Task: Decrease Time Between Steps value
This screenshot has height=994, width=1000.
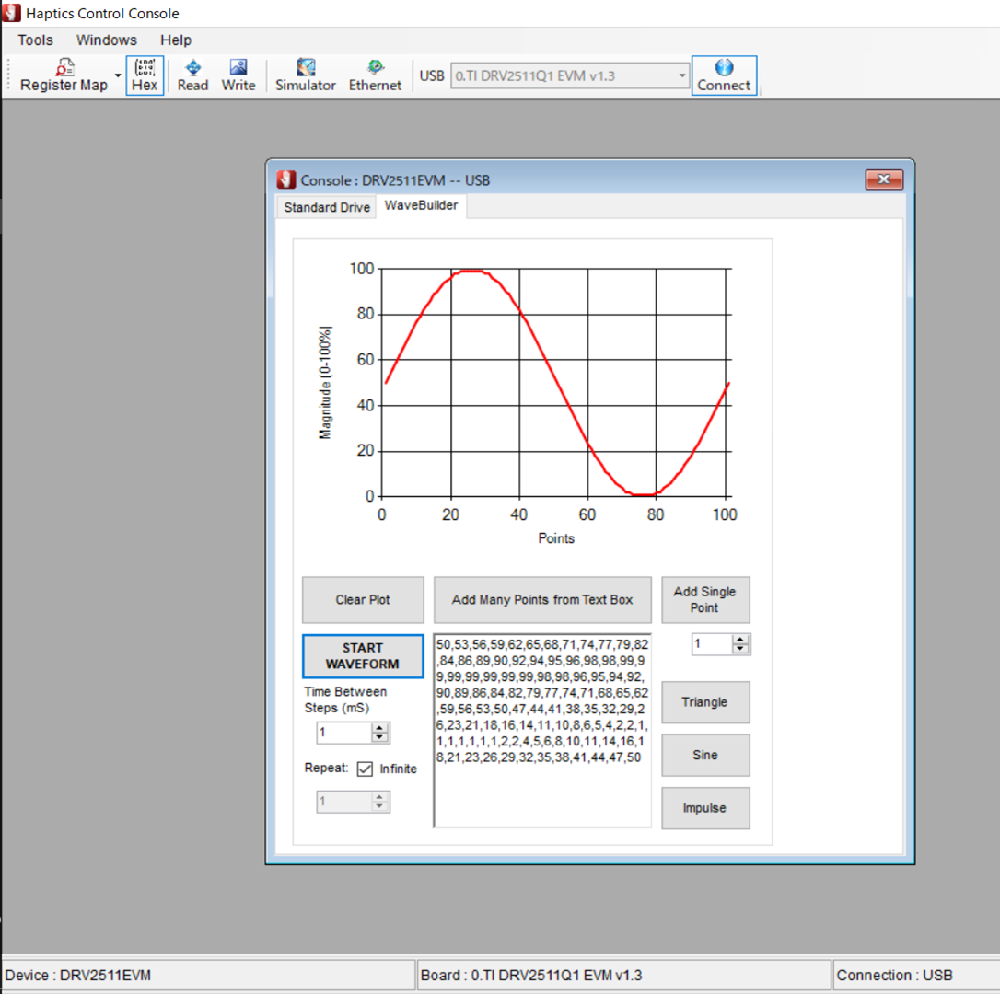Action: pos(379,737)
